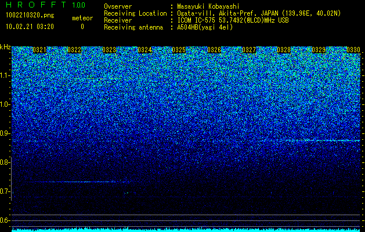Click the 0326 time marker label
The image size is (365, 232).
coord(214,50)
